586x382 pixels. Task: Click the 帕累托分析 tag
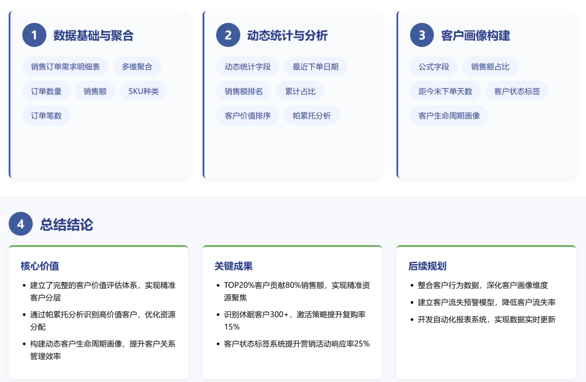click(x=312, y=115)
